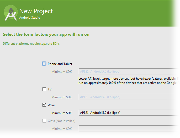The height and width of the screenshot is (138, 180).
Task: Uncheck the Wear checkbox
Action: click(44, 105)
